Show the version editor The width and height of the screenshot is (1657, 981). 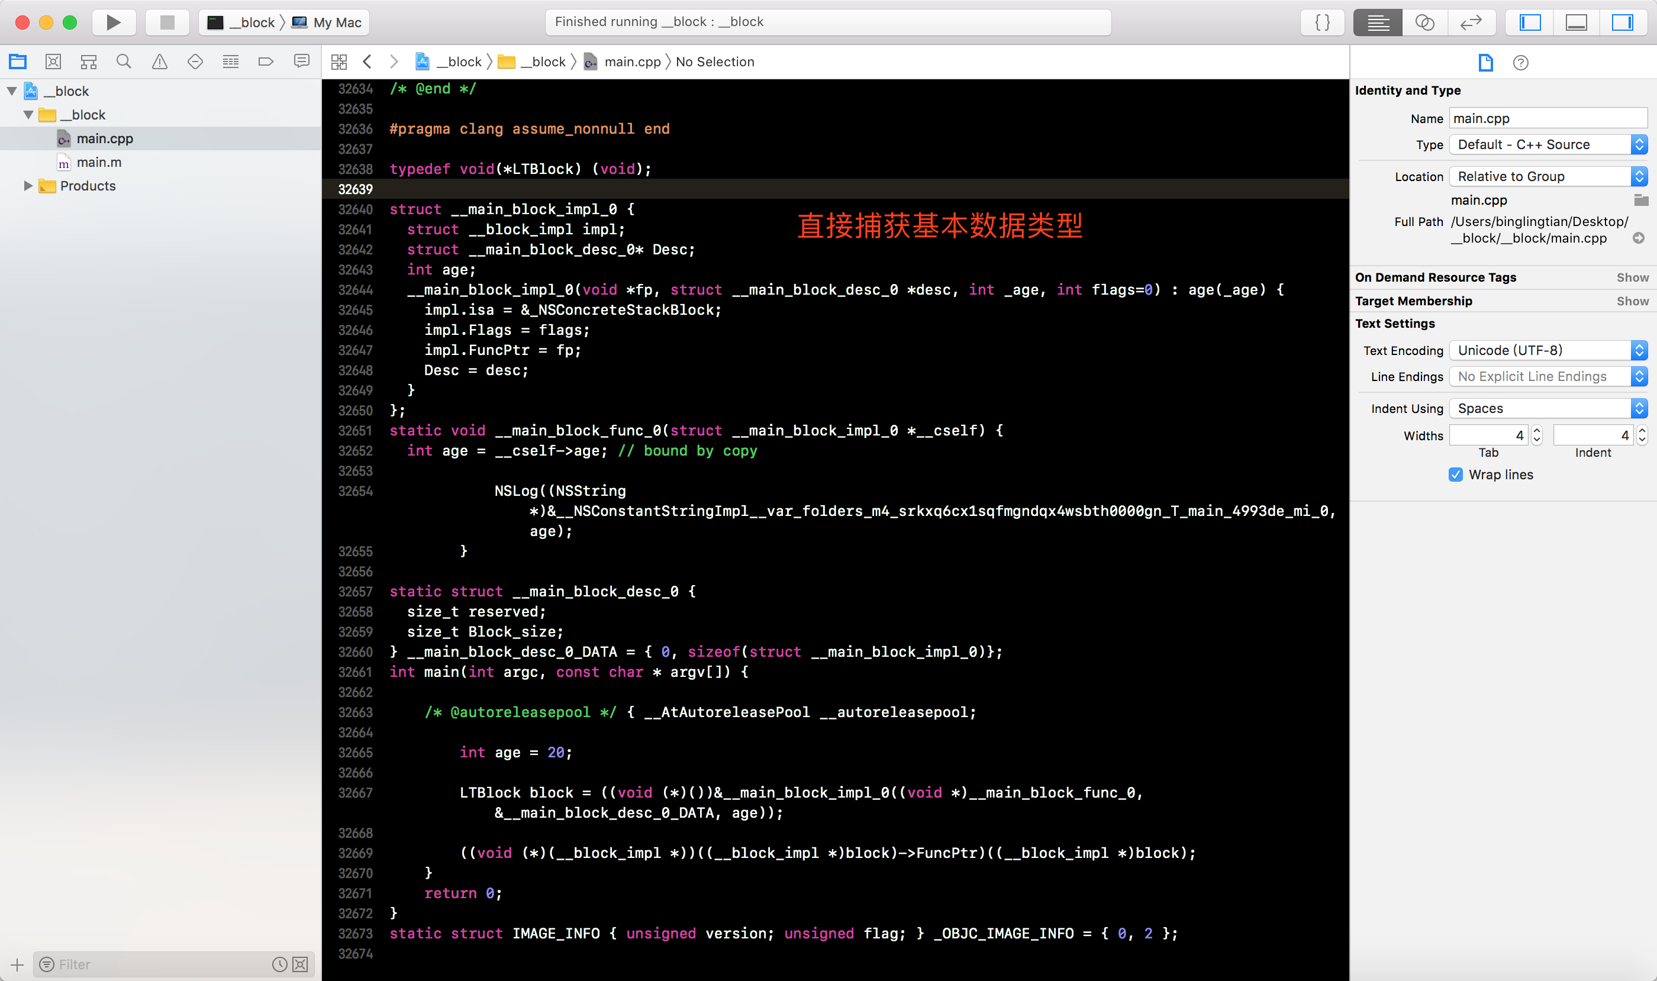tap(1471, 22)
